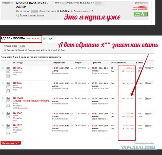The image size is (162, 155).
Task: Click the green Нужен ответ button
Action: tap(140, 14)
